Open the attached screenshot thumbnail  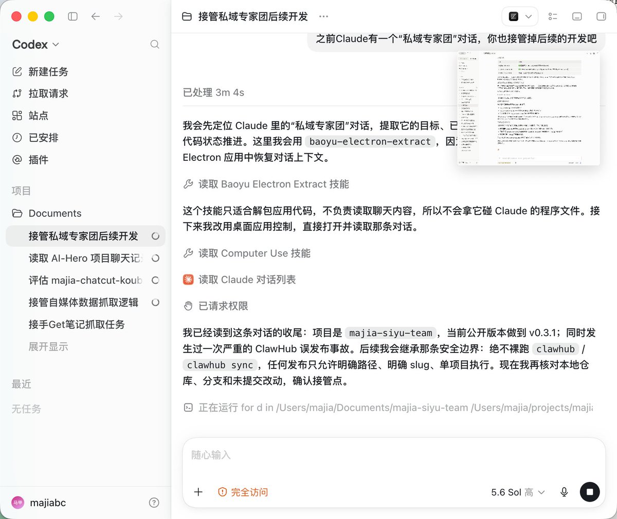(529, 108)
